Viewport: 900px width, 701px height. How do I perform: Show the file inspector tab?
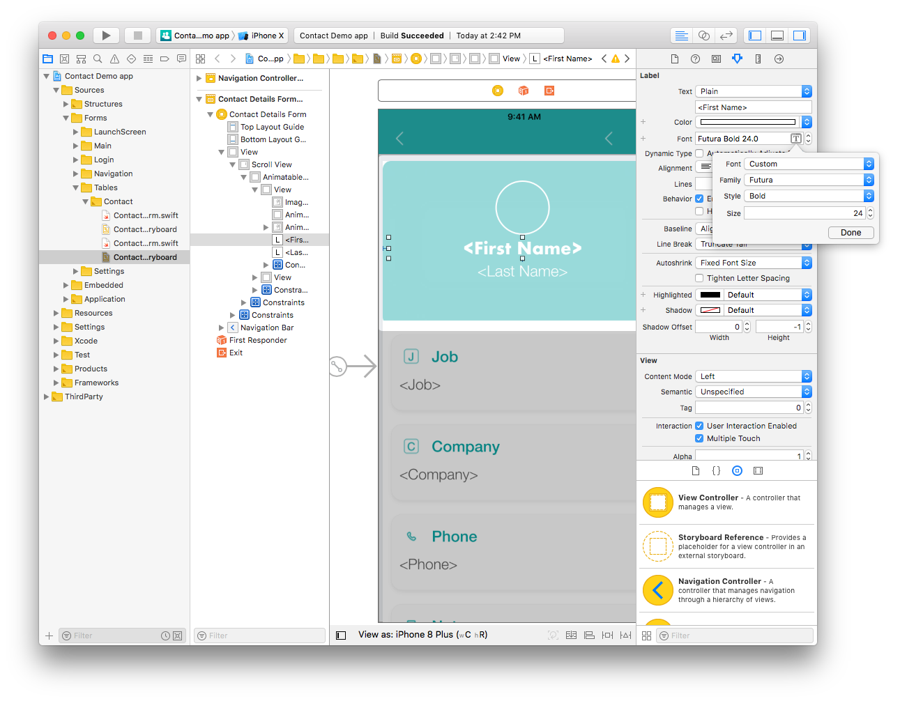point(674,59)
